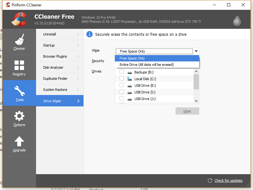Click the Securely erase the contents description
This screenshot has width=253, height=190.
(x=141, y=35)
